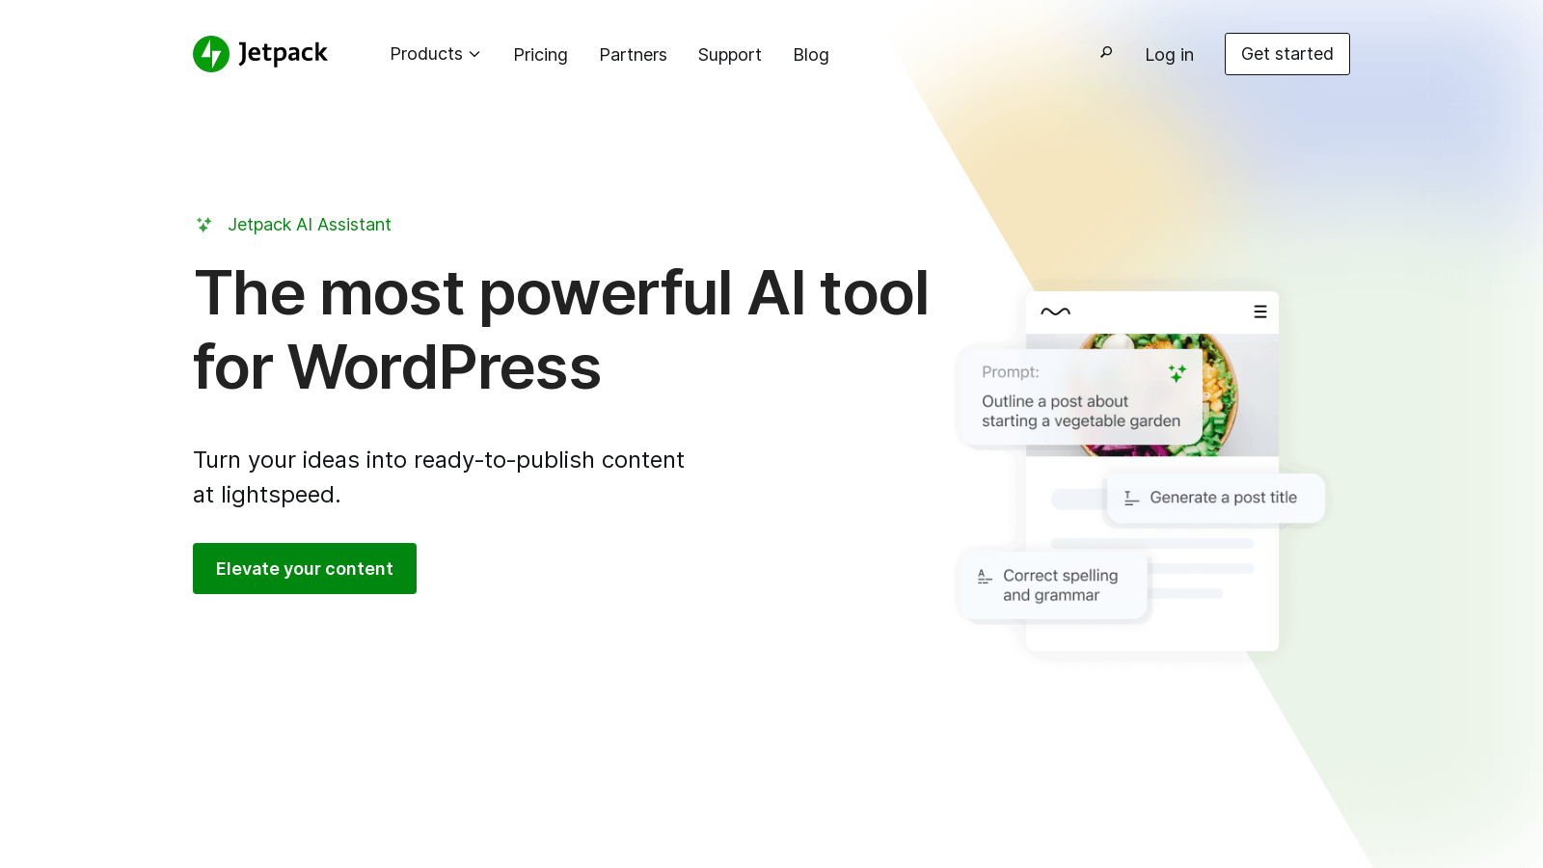The width and height of the screenshot is (1543, 868).
Task: Go to the Pricing page
Action: (x=540, y=55)
